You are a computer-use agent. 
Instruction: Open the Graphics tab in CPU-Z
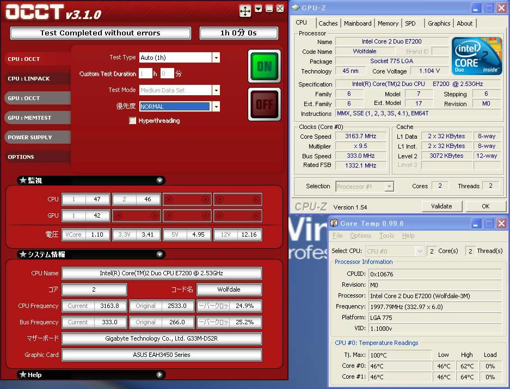(x=439, y=23)
